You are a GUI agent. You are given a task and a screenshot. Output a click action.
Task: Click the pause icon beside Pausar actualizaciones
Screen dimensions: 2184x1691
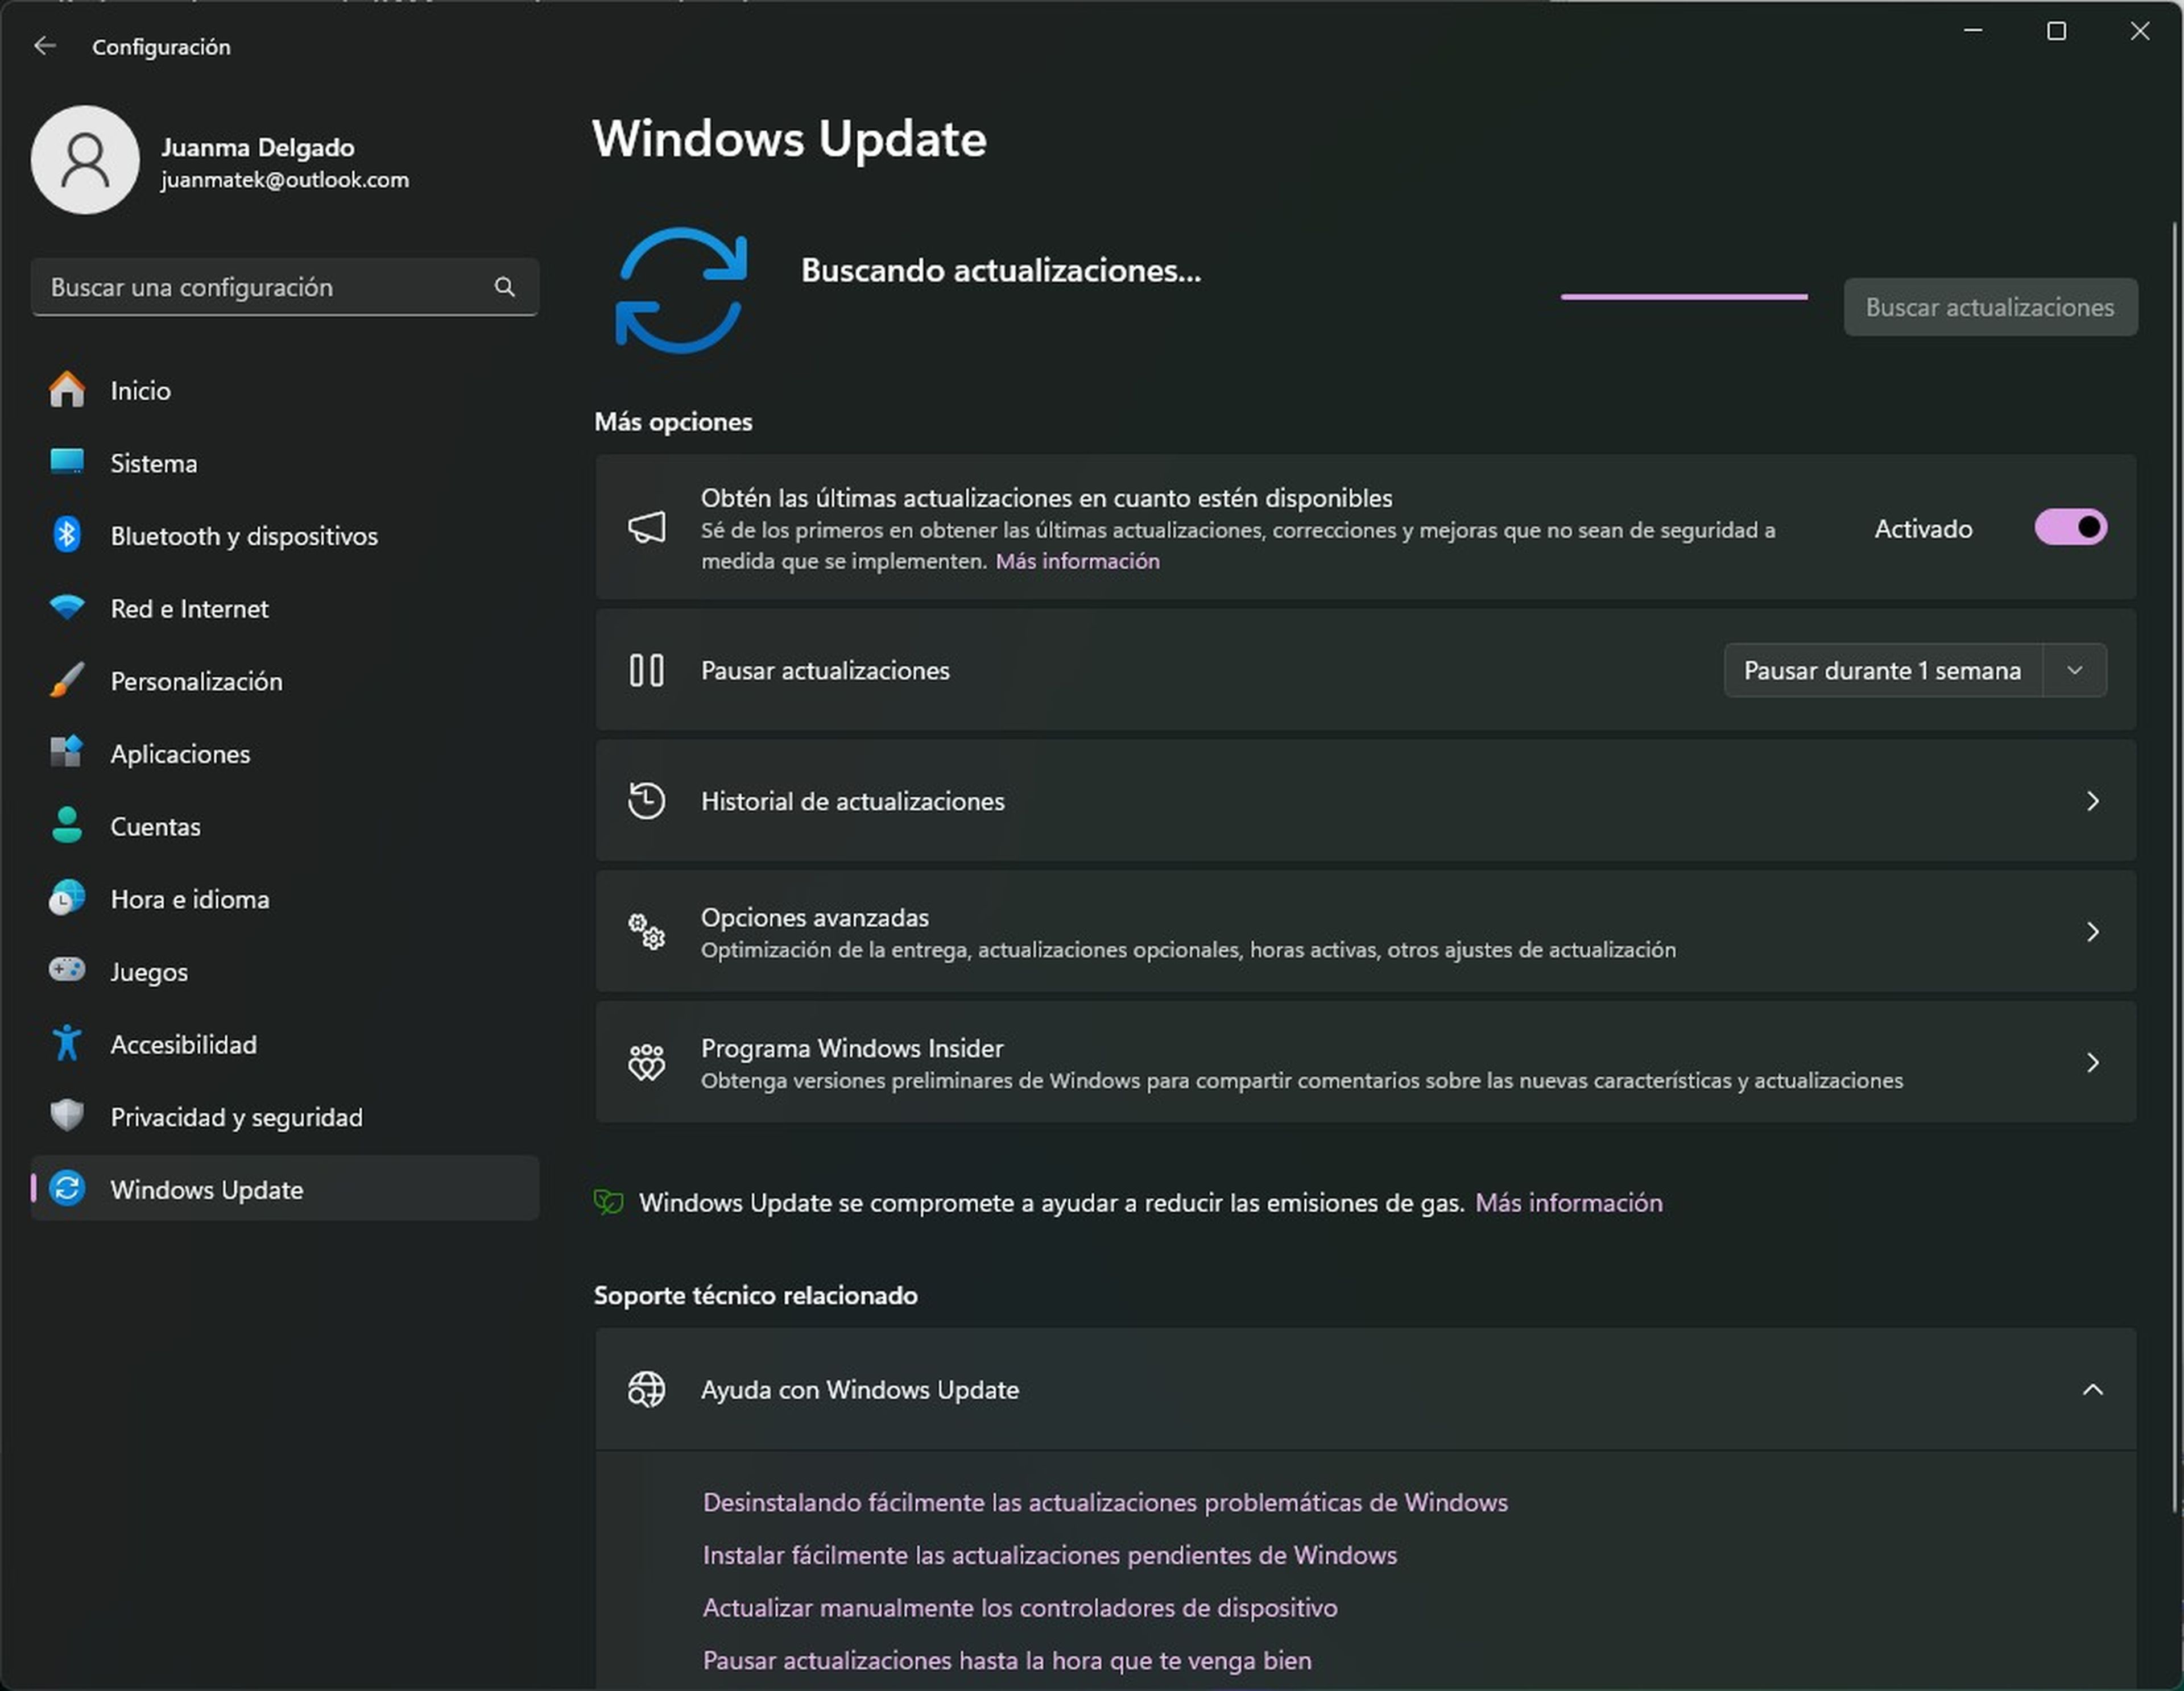(x=647, y=670)
